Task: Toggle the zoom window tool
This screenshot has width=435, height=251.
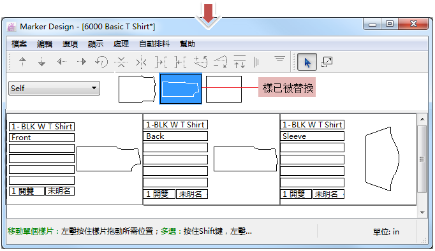Action: click(327, 62)
